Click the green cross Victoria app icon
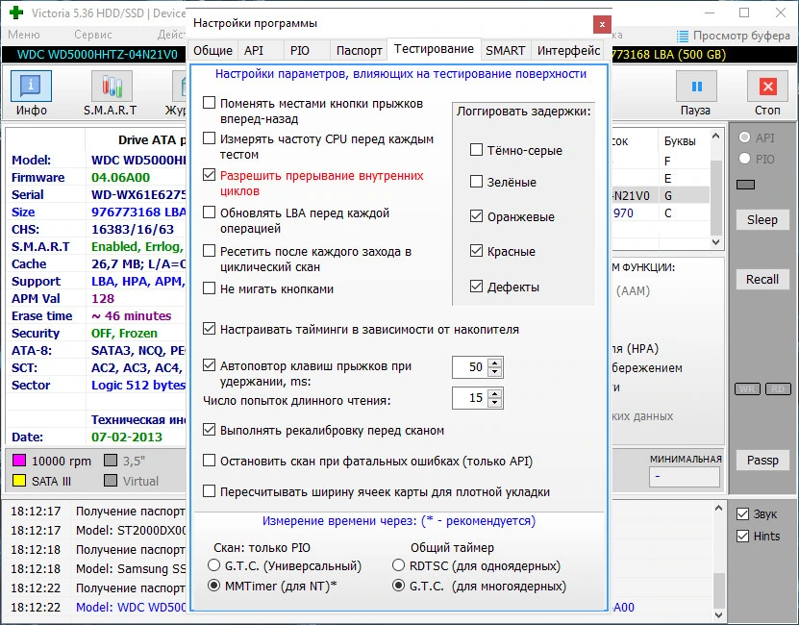 point(16,12)
